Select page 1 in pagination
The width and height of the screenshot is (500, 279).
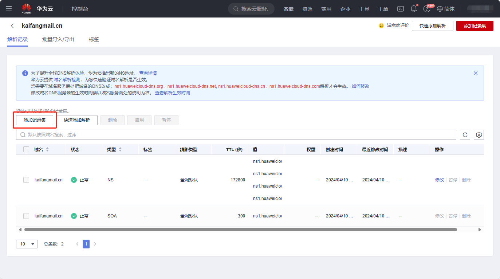pos(86,244)
